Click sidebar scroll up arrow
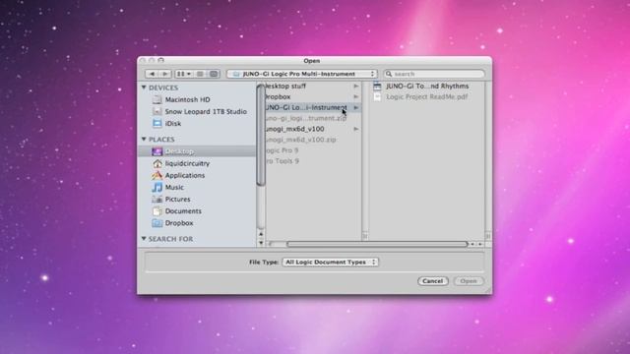This screenshot has width=630, height=354. 261,234
